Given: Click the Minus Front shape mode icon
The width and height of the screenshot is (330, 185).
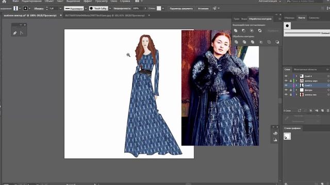Looking at the screenshot, I should [x=243, y=31].
